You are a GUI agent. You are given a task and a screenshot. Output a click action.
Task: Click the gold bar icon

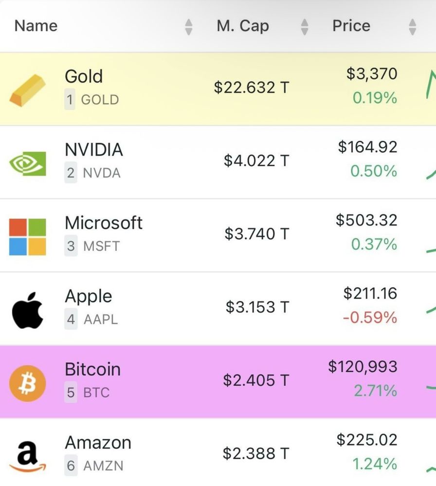tap(28, 90)
